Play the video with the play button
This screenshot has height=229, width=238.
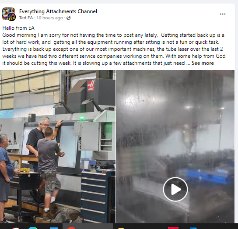175,189
